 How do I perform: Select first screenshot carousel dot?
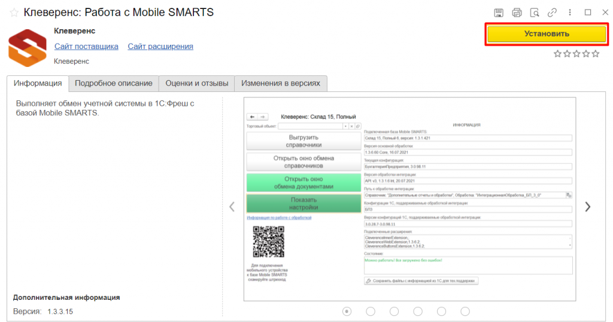[x=347, y=311]
